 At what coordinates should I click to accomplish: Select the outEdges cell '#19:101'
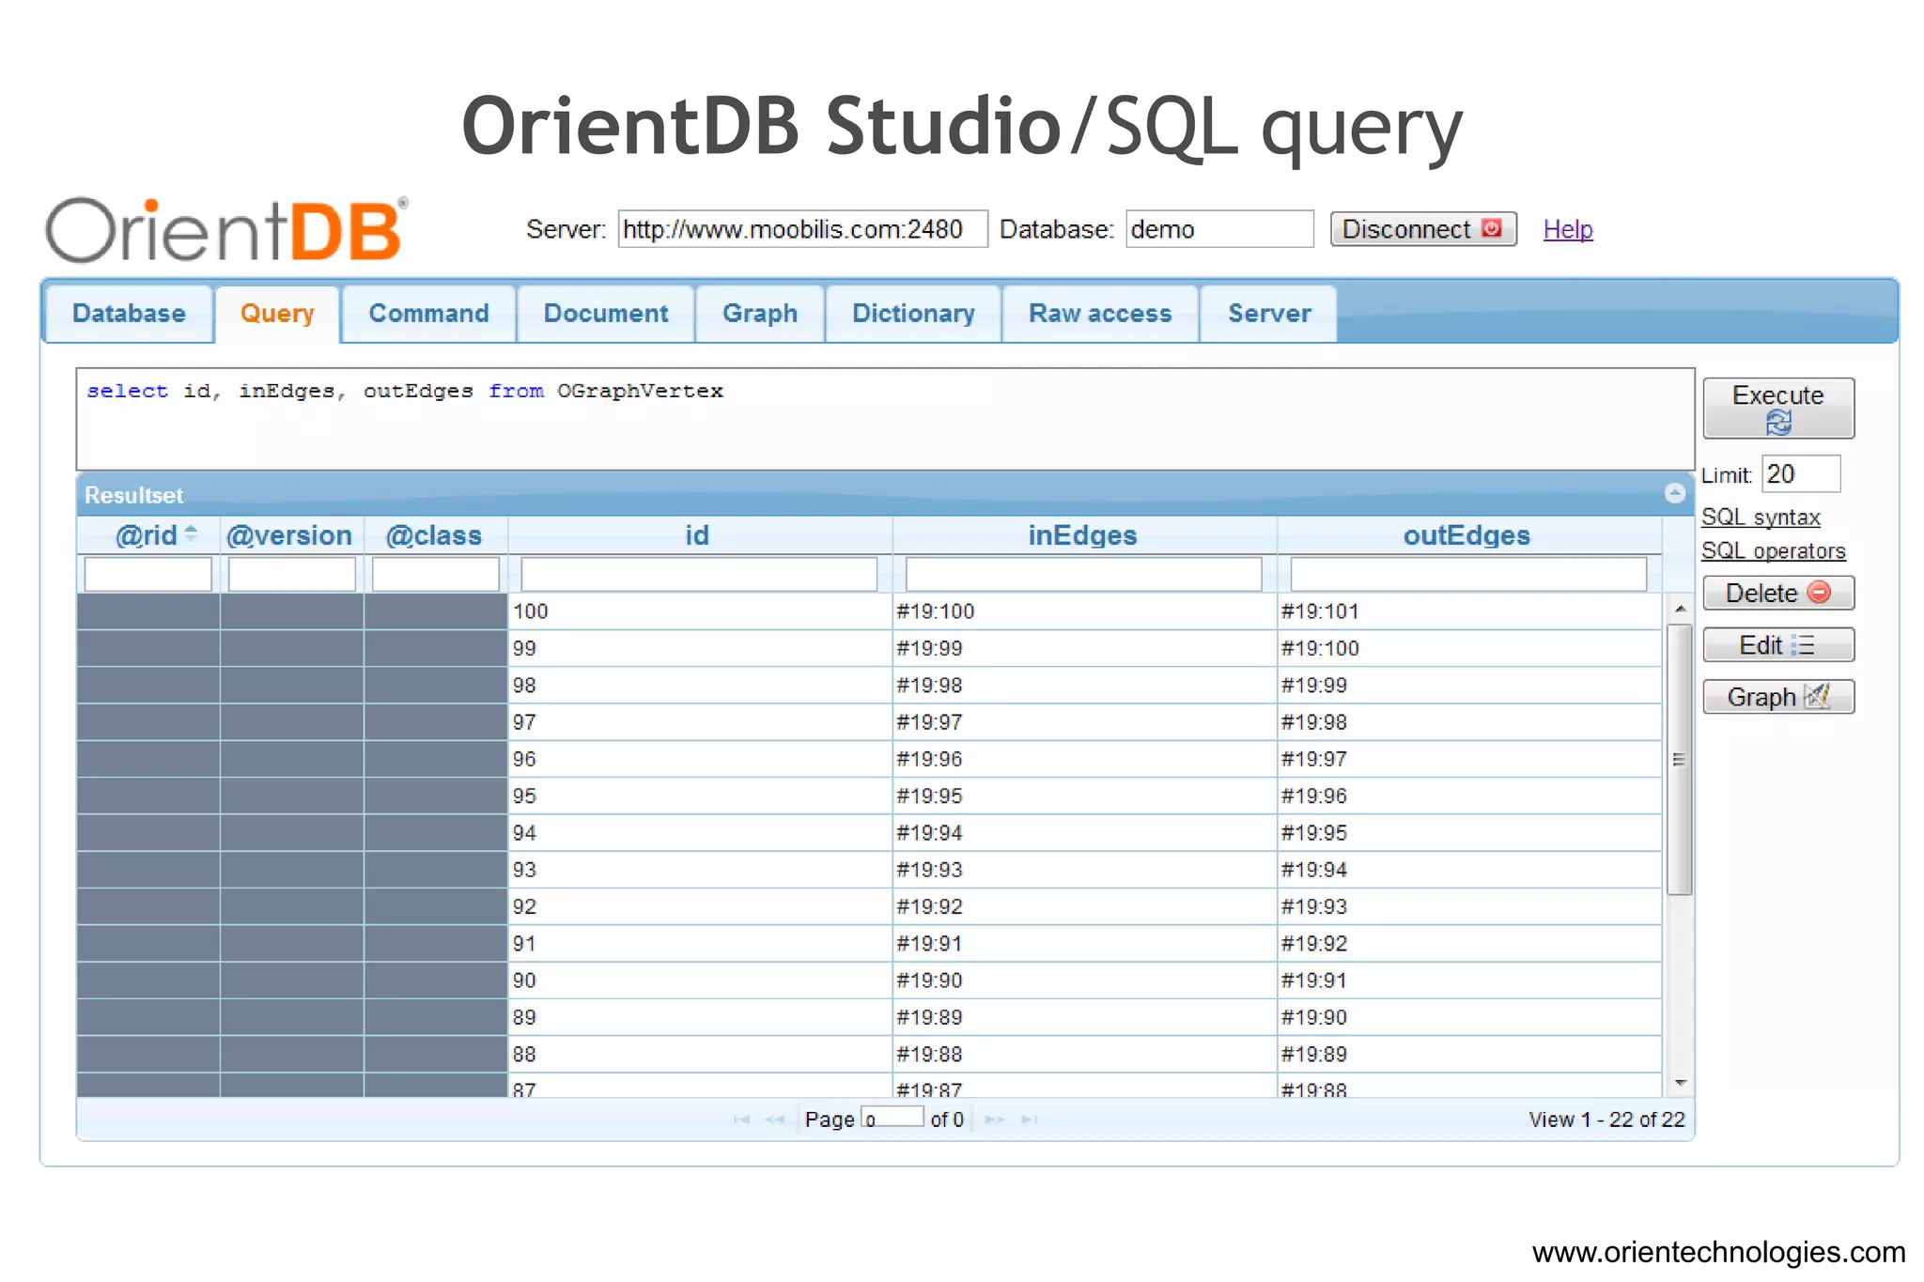(x=1469, y=611)
